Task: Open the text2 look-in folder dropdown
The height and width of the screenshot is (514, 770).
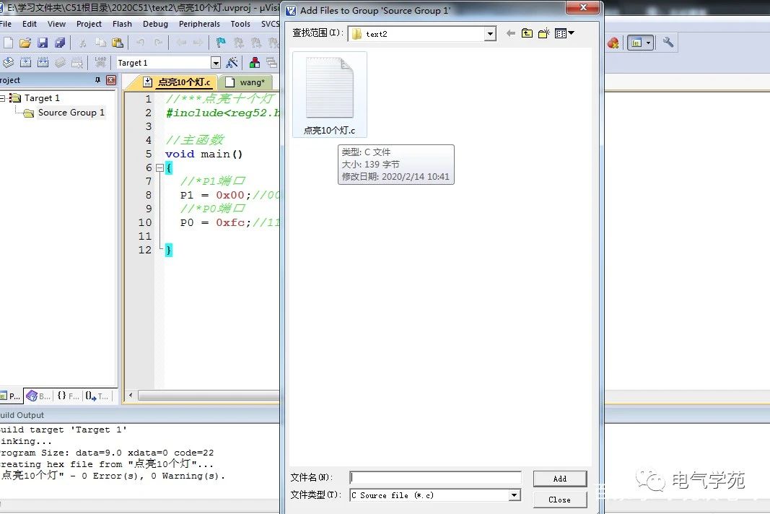Action: [x=489, y=34]
